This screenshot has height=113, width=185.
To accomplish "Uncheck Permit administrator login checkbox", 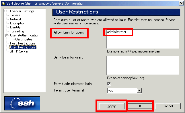I will pyautogui.click(x=109, y=84).
